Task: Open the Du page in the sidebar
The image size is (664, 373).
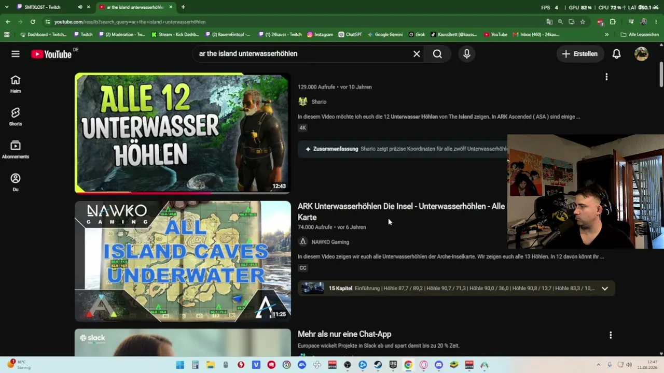Action: pos(16,182)
